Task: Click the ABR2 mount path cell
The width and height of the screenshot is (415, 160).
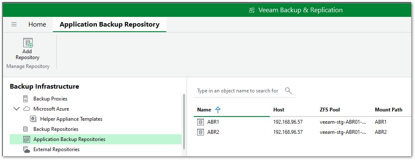Action: click(x=381, y=132)
